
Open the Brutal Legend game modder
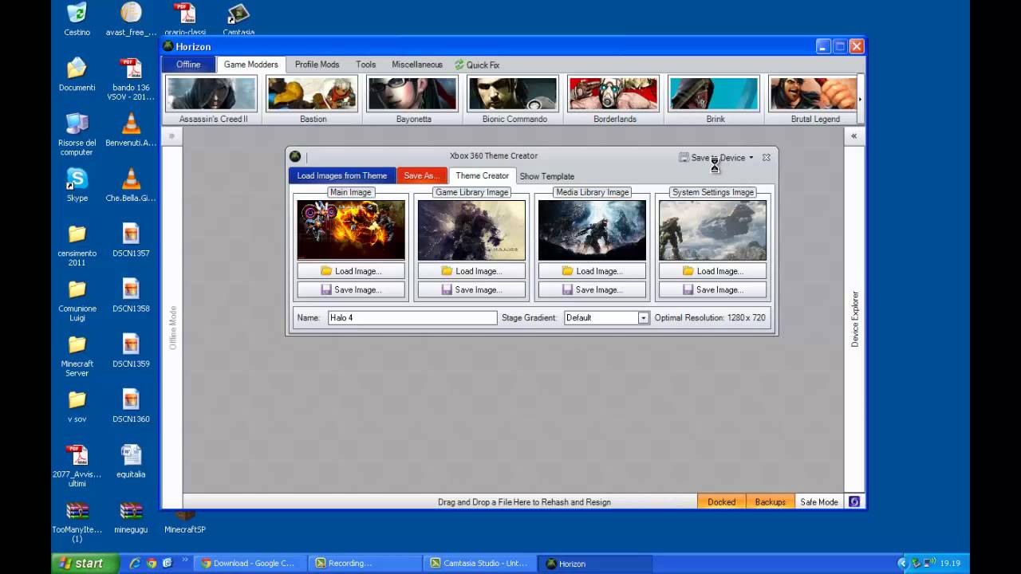pos(814,100)
